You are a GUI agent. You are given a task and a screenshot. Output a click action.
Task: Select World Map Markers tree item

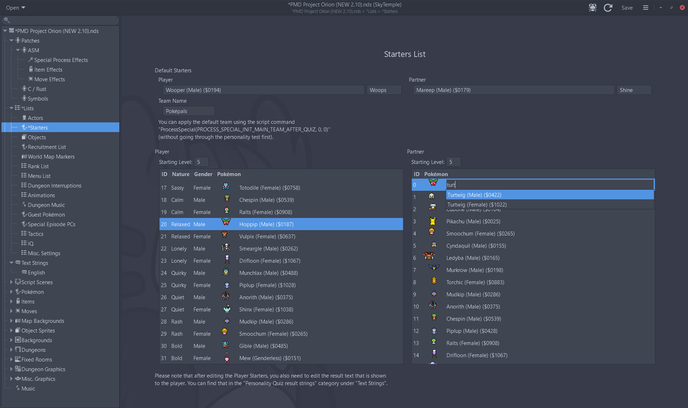coord(51,156)
